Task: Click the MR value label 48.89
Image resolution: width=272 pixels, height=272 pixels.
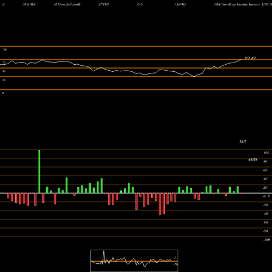Action: pyautogui.click(x=253, y=159)
